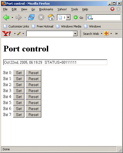The width and height of the screenshot is (123, 153).
Task: Set Bit 5
Action: coord(19,103)
